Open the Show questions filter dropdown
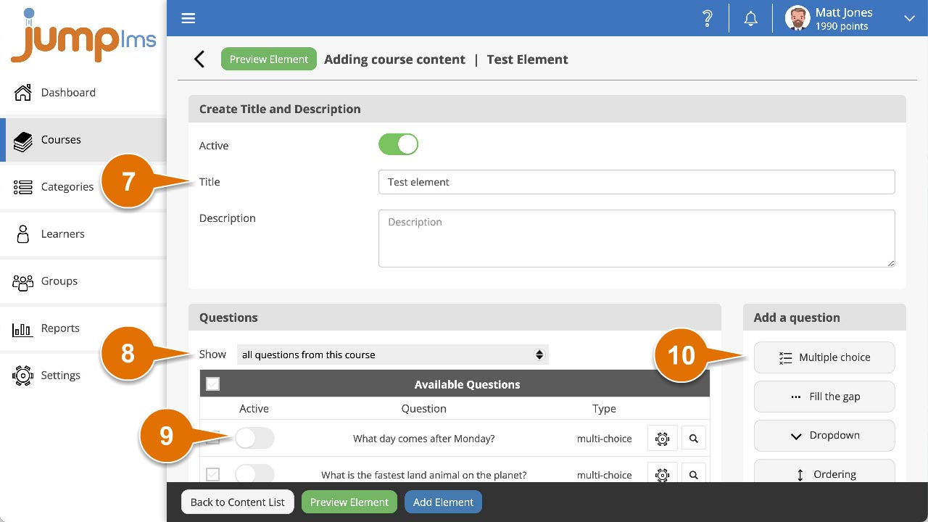Image resolution: width=928 pixels, height=522 pixels. 392,355
